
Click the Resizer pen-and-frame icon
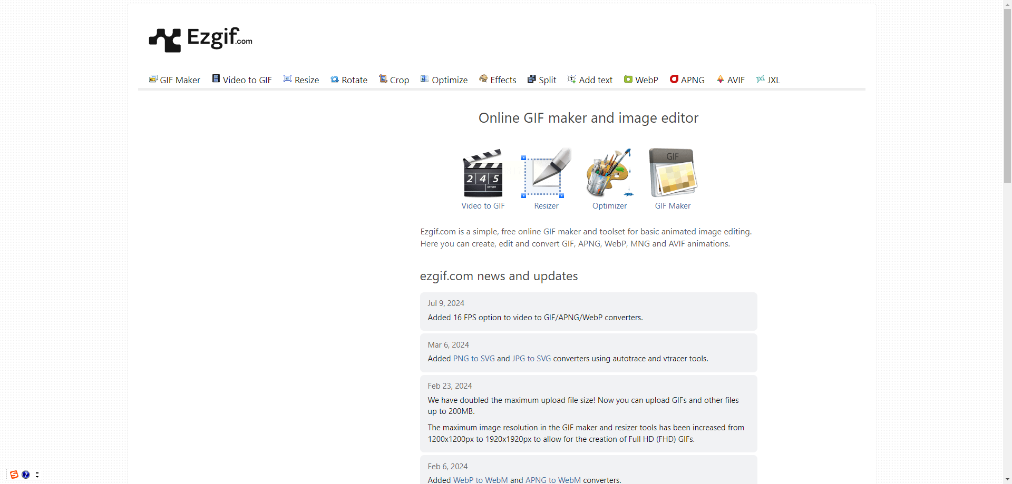546,173
